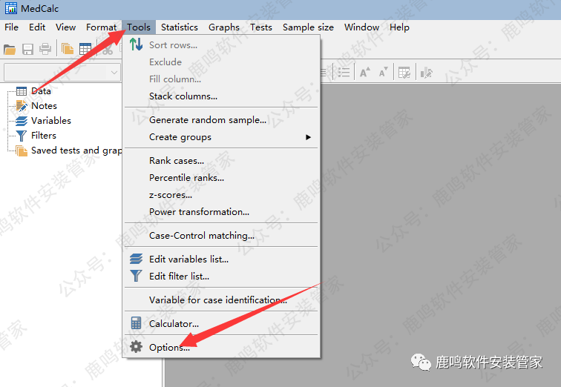561x387 pixels.
Task: Expand the Create groups submenu arrow
Action: (x=308, y=137)
